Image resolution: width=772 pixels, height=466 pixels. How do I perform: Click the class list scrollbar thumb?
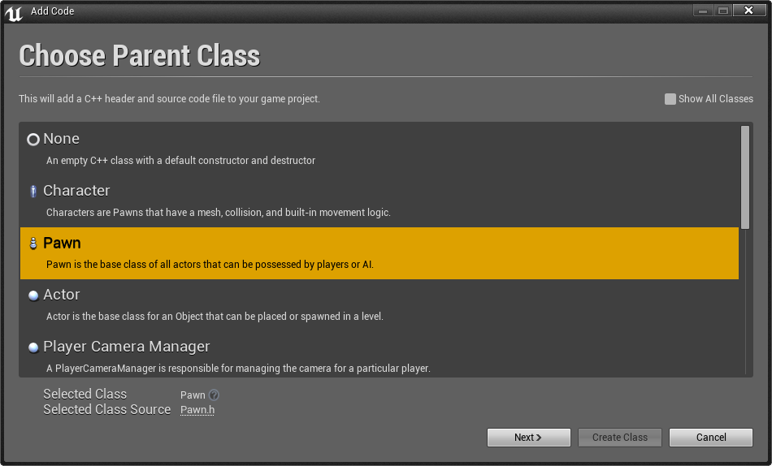pos(745,177)
